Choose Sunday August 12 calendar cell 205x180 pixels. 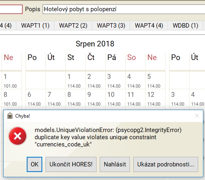155,98
